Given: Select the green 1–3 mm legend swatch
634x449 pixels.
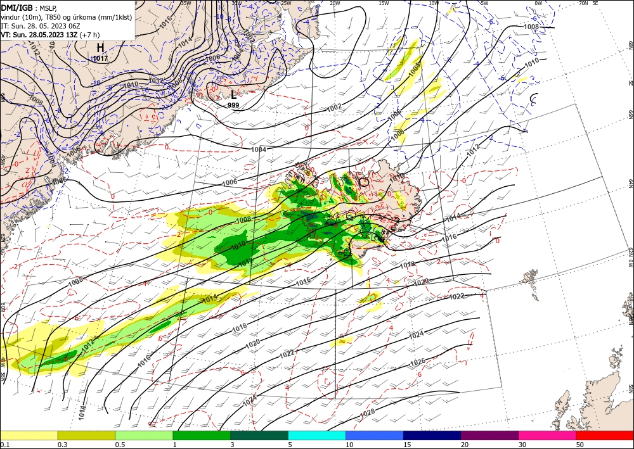Looking at the screenshot, I should pos(202,435).
